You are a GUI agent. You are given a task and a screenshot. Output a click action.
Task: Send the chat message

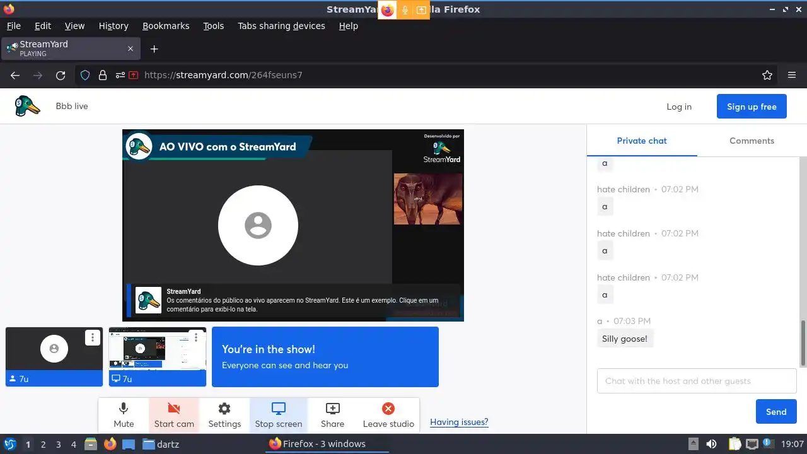tap(776, 412)
